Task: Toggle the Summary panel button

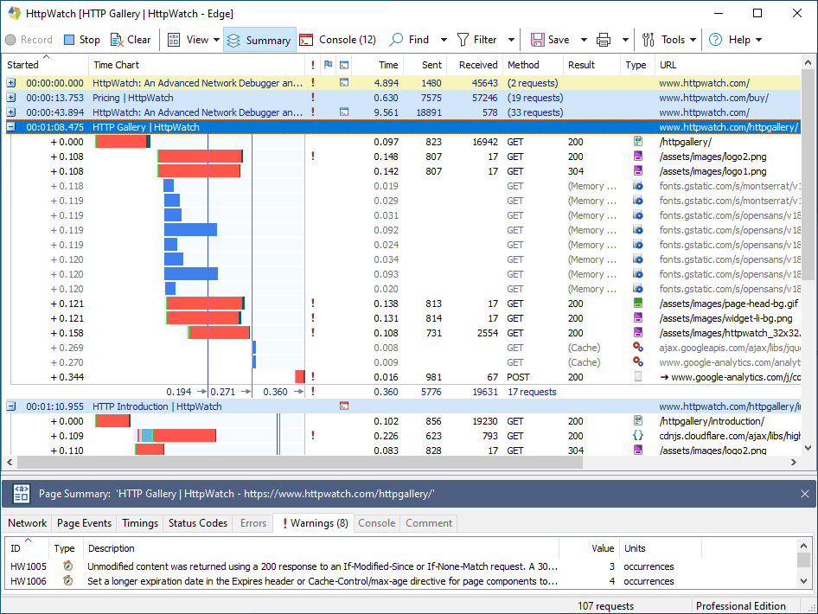Action: pos(259,40)
